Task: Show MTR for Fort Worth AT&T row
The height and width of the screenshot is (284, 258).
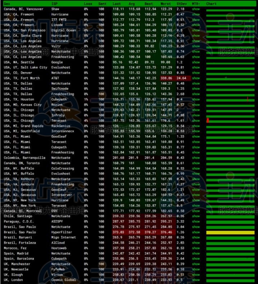Action: pyautogui.click(x=196, y=78)
